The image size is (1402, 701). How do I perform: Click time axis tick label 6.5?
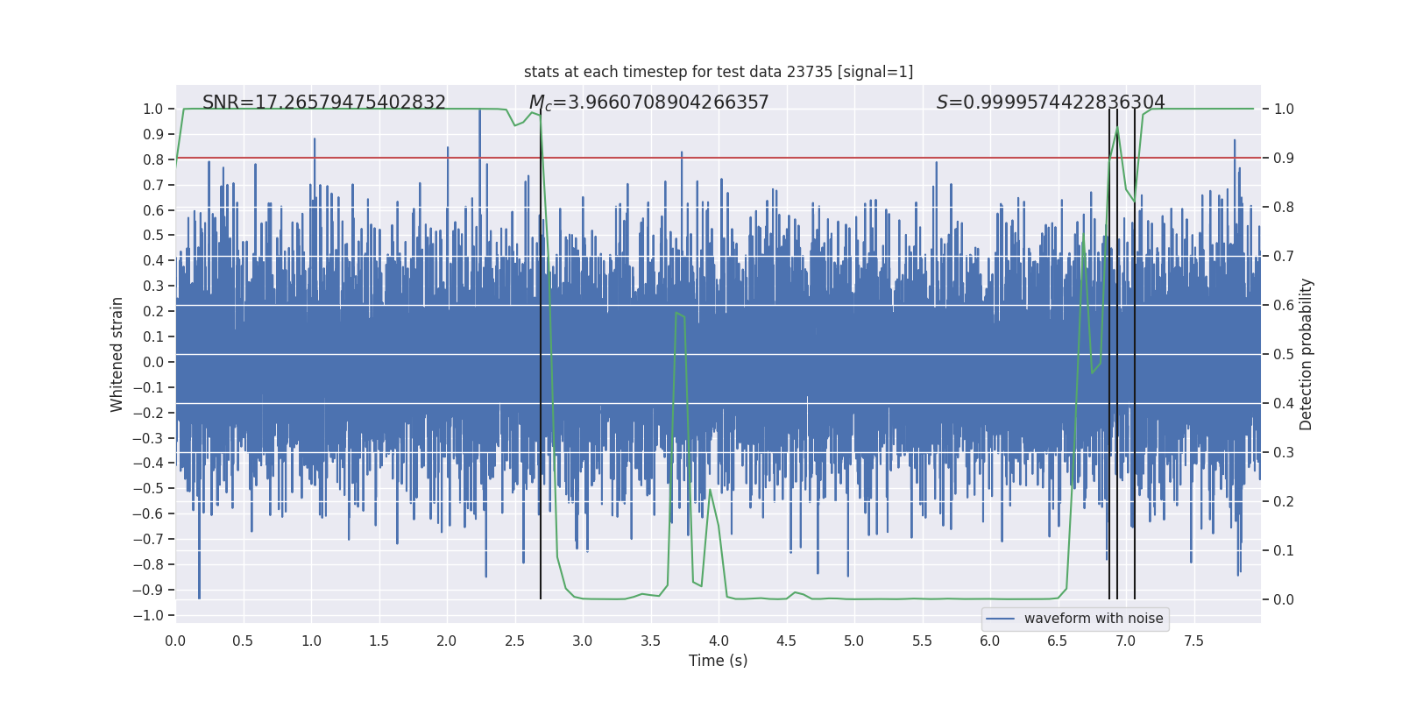[x=1058, y=641]
